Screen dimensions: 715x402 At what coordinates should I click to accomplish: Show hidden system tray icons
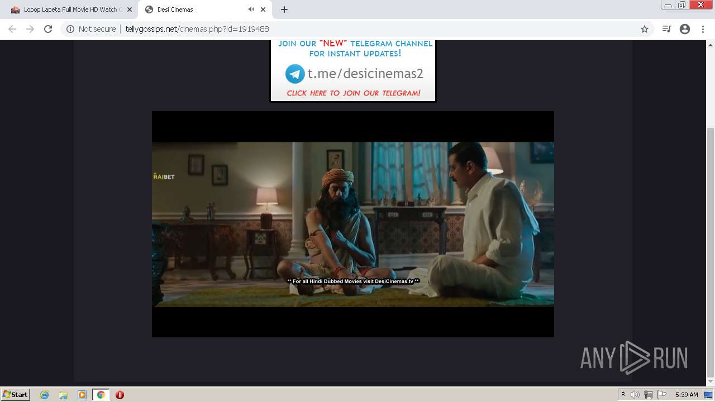tap(623, 395)
